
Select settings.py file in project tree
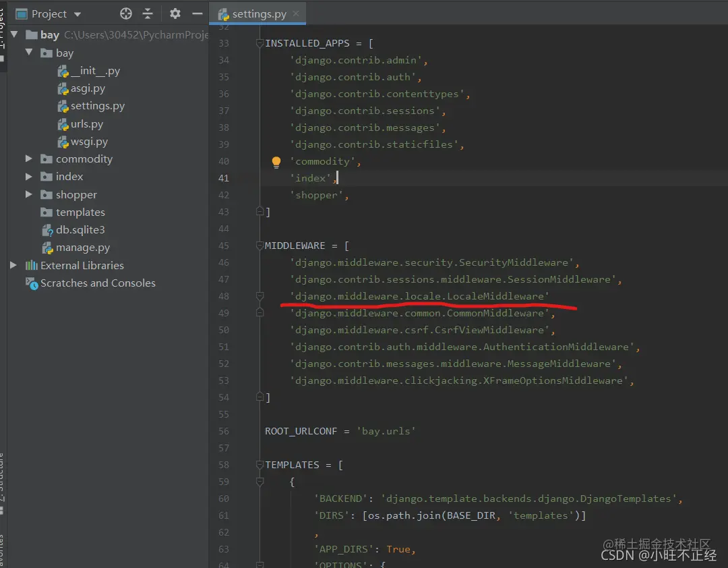pos(98,106)
